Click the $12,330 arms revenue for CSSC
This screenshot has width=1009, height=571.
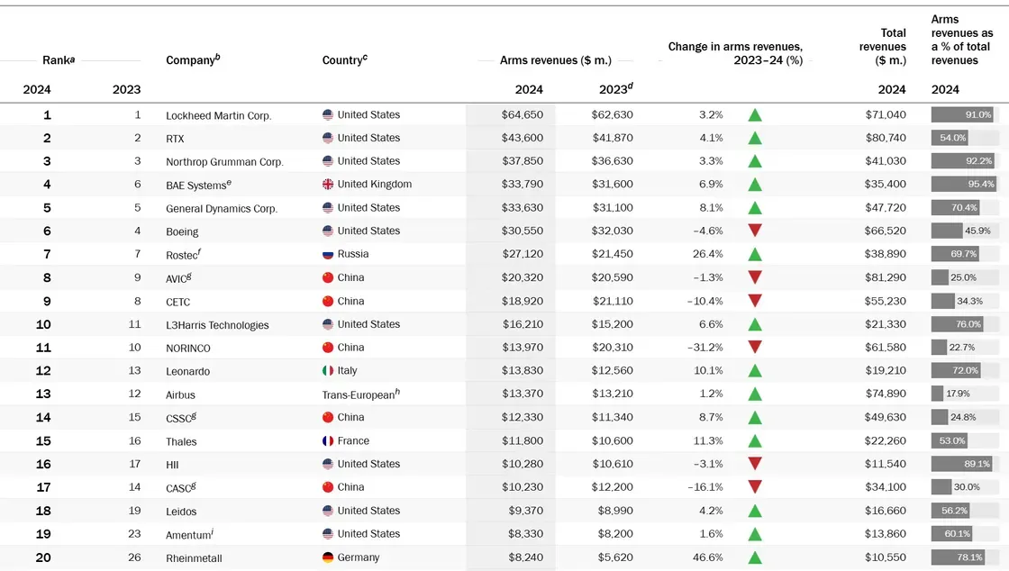(523, 417)
